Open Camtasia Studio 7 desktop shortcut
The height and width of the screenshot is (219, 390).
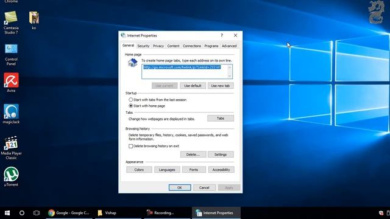11,23
